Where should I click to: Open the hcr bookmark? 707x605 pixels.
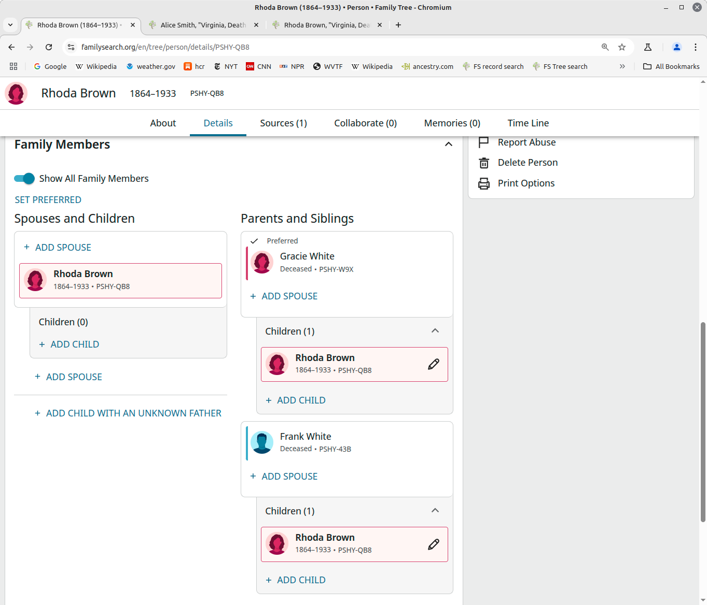pyautogui.click(x=195, y=66)
